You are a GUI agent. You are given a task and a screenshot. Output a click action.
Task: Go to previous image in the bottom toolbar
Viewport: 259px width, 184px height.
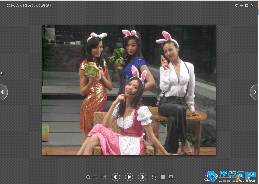pos(116,177)
